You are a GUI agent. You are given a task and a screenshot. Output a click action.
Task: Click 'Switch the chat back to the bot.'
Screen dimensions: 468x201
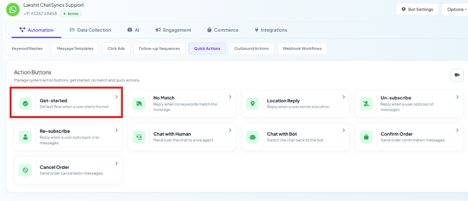(x=296, y=140)
